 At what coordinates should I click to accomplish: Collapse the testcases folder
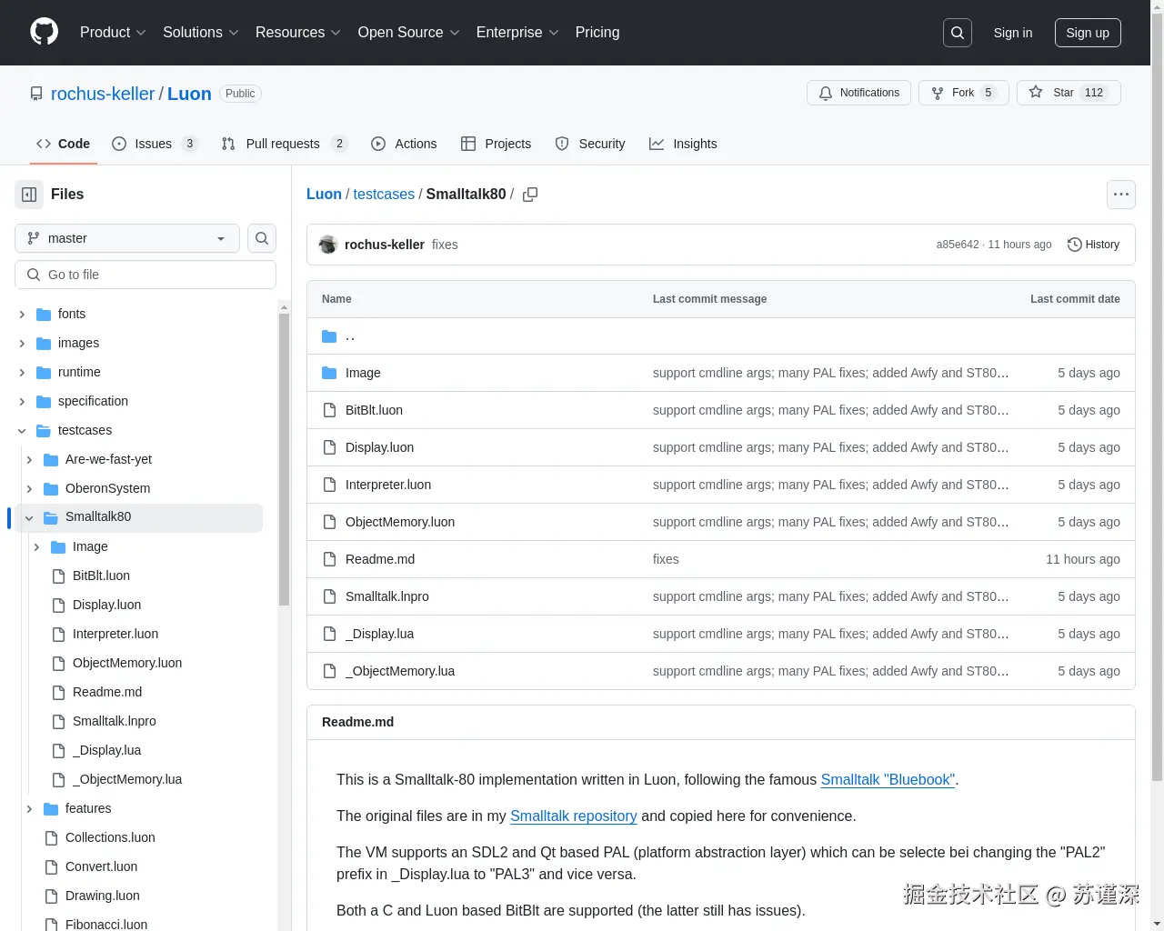(22, 430)
